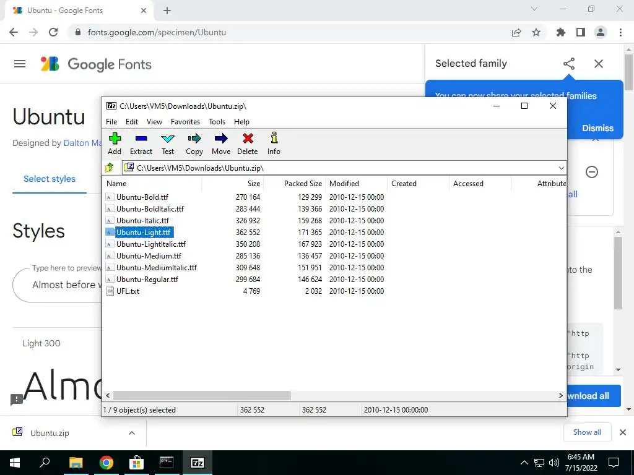Click the share page icon in address bar
The width and height of the screenshot is (634, 475).
coord(516,32)
